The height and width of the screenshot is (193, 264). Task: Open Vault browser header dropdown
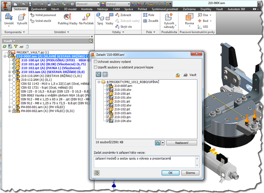(x=14, y=41)
